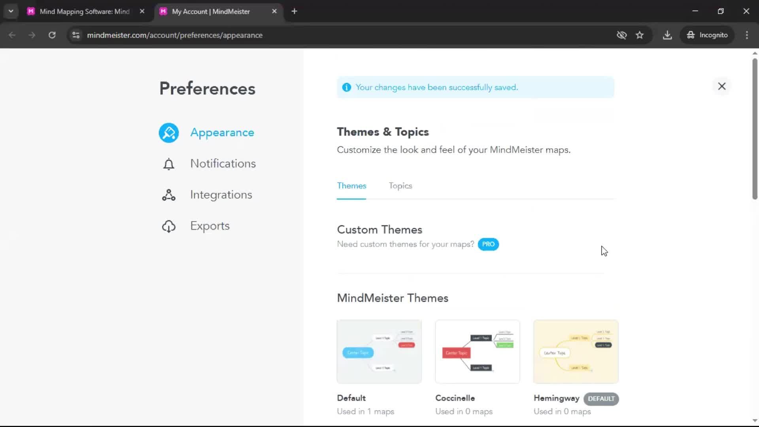Bookmark this page with the star icon
The image size is (759, 427).
pos(640,35)
